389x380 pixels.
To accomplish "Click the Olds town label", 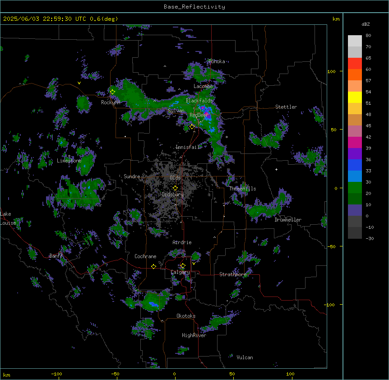I will point(175,178).
